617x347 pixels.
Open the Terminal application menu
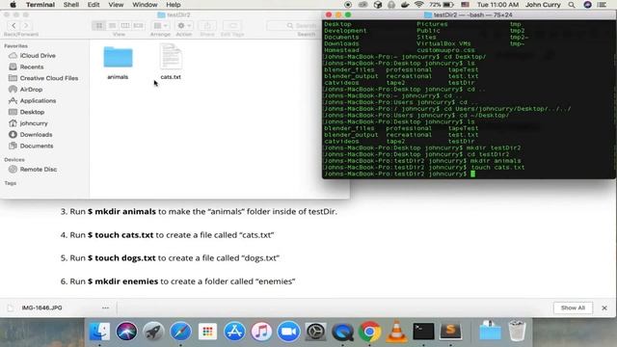point(40,5)
